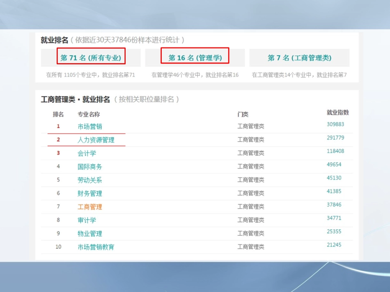Click the note 按相关职位量排名

click(146, 100)
